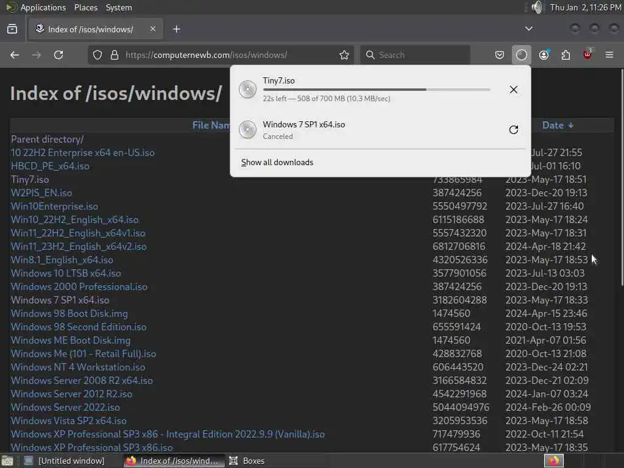
Task: Download the XP Integral Edition 2022.9.9 (Vanilla).iso
Action: click(168, 434)
